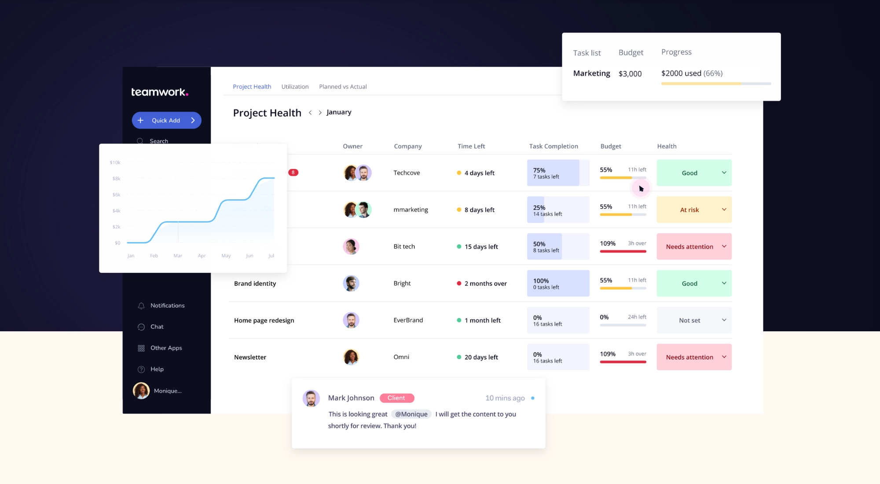Click the Notifications icon

141,305
